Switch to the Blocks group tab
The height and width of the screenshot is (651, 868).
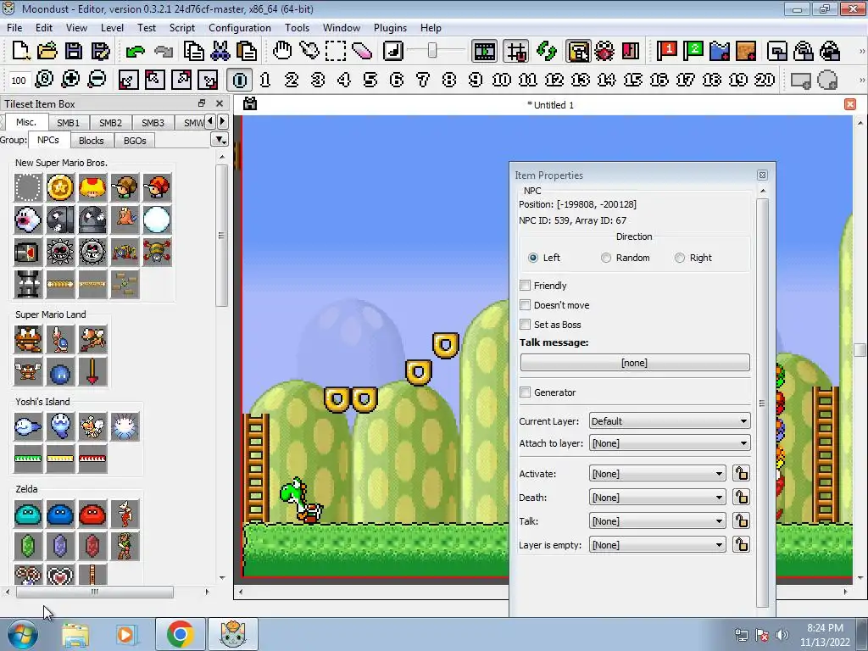pos(91,141)
